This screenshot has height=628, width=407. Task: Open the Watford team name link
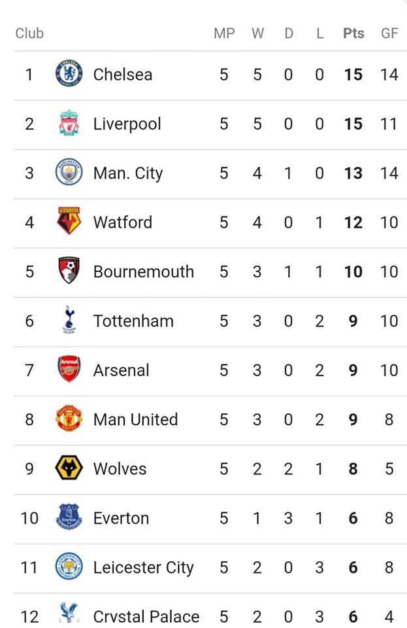pyautogui.click(x=123, y=222)
